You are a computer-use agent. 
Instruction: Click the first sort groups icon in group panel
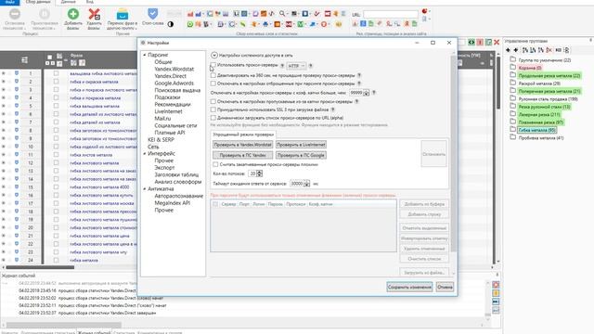click(525, 50)
